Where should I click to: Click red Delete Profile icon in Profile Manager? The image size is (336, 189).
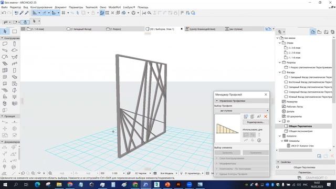(x=266, y=117)
